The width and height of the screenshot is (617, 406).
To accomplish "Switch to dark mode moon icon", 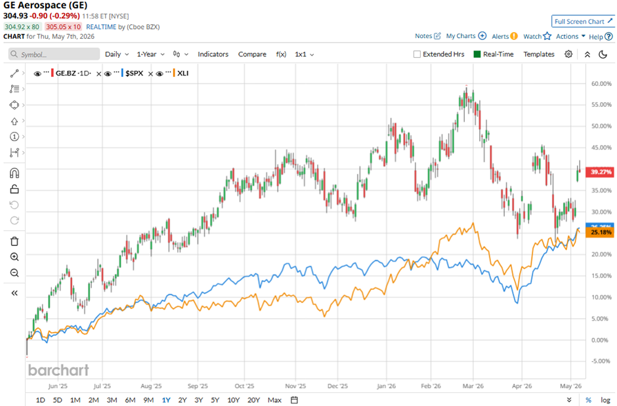I will point(603,54).
